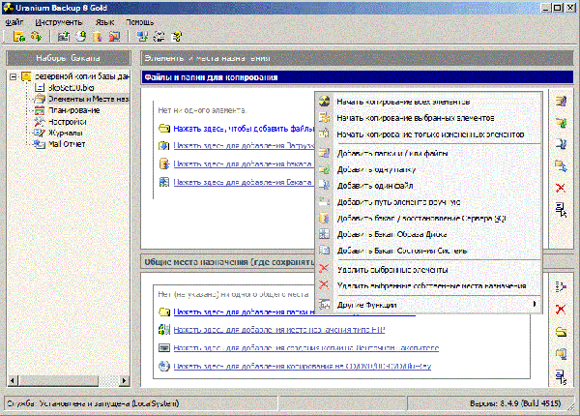Click the top icon in the files panel sidebar
Viewport: 580px width, 416px height.
click(561, 101)
